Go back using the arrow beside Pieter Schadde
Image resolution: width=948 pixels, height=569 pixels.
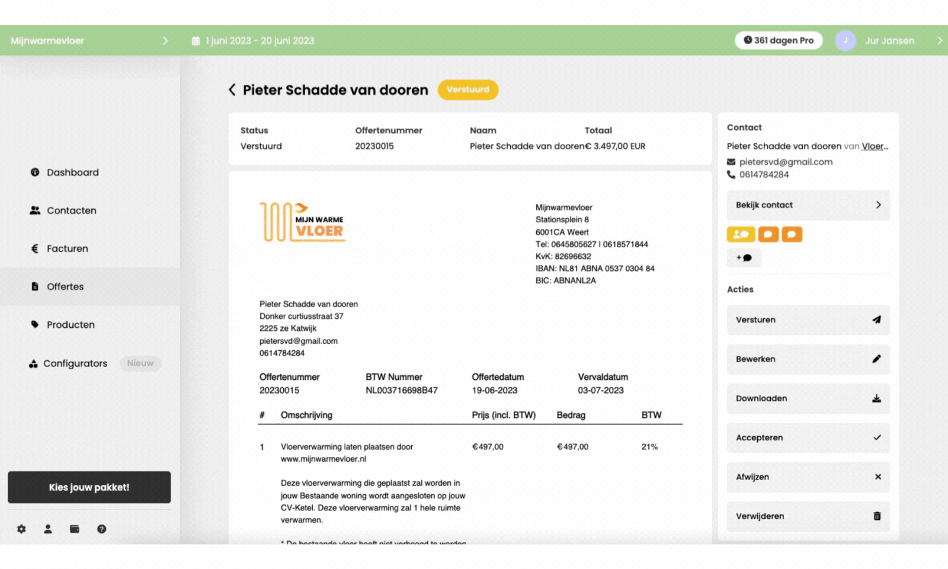[x=232, y=89]
